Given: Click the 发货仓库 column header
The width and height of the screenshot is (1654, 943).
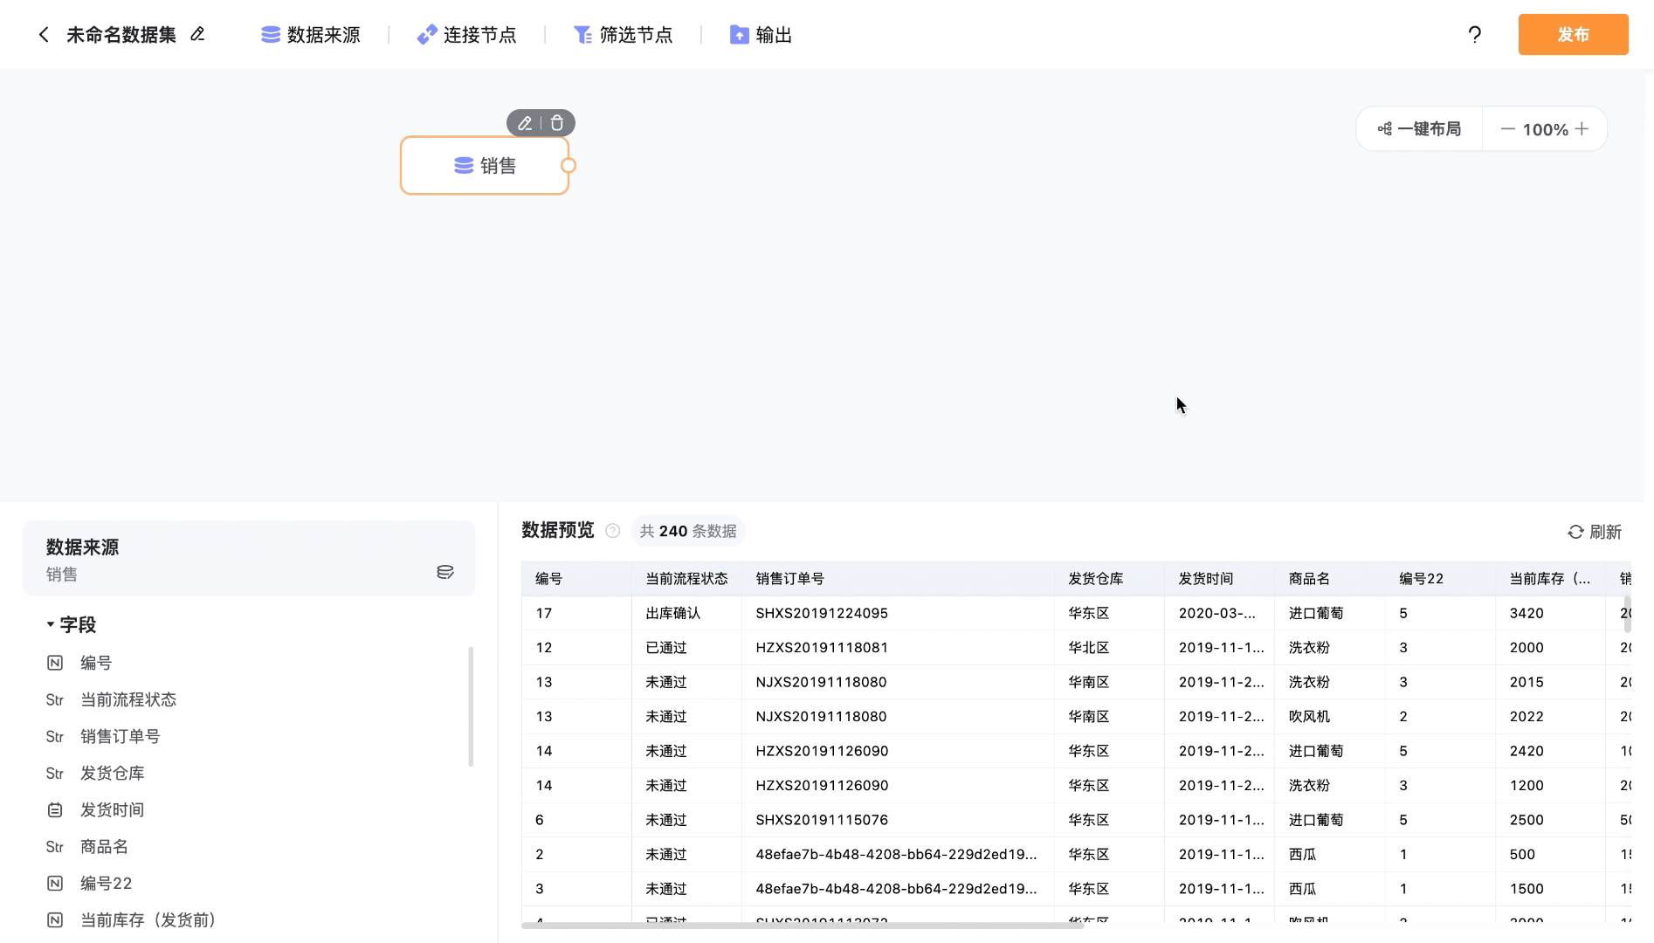Looking at the screenshot, I should pos(1109,579).
